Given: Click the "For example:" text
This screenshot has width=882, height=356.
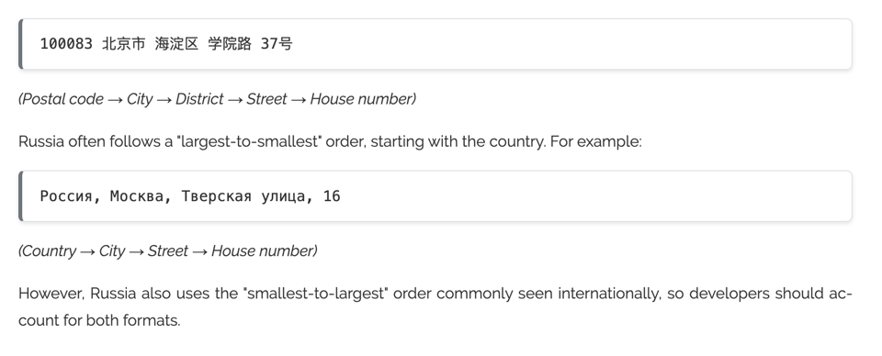Looking at the screenshot, I should click(595, 141).
